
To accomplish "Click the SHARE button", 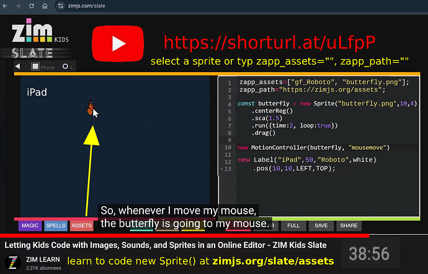I will tap(349, 226).
